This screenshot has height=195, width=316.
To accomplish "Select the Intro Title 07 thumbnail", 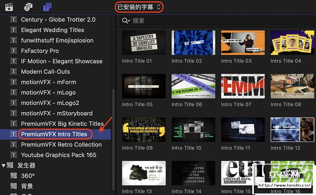I will coord(243,86).
